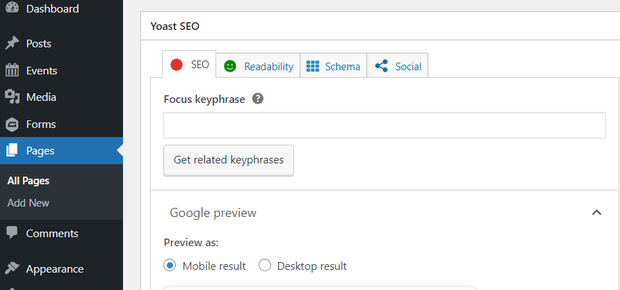620x290 pixels.
Task: Click the Events calendar icon
Action: [13, 70]
